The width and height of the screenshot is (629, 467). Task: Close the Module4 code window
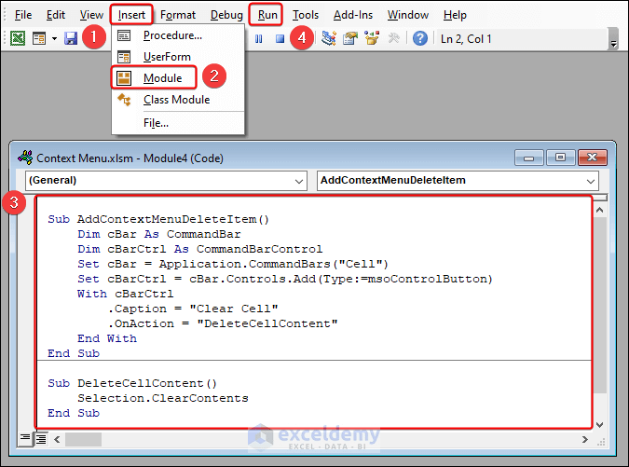pyautogui.click(x=592, y=158)
